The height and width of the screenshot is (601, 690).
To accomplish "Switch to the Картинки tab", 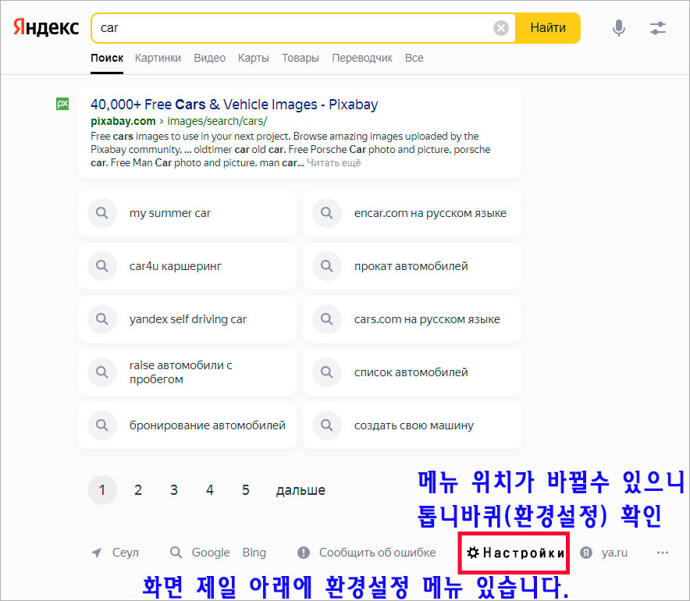I will click(158, 58).
